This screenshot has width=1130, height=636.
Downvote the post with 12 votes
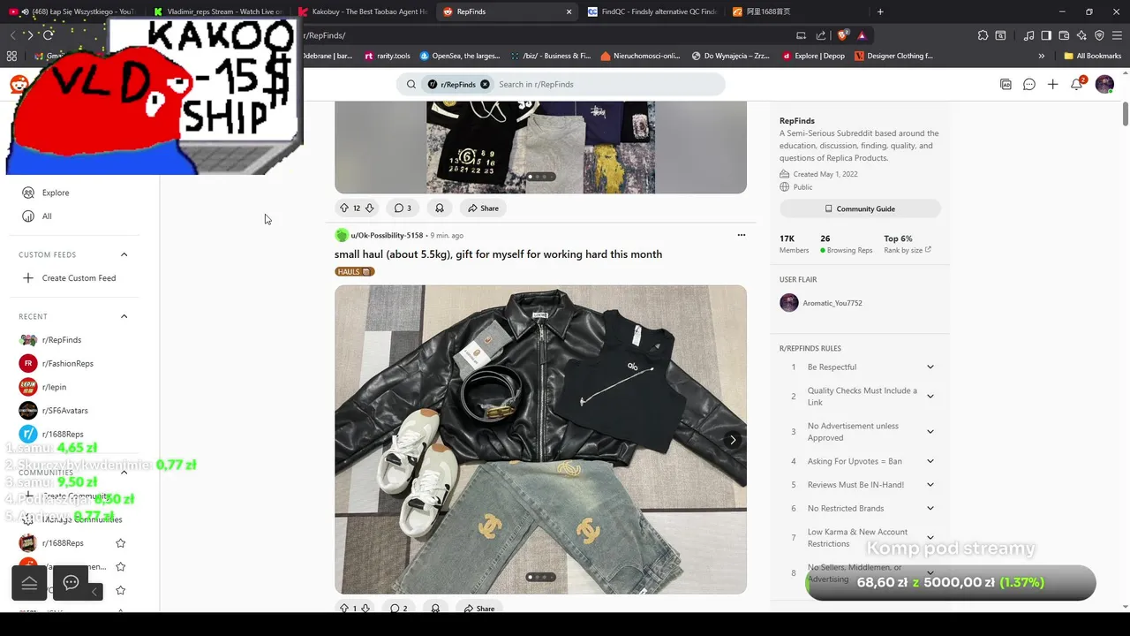pyautogui.click(x=370, y=208)
